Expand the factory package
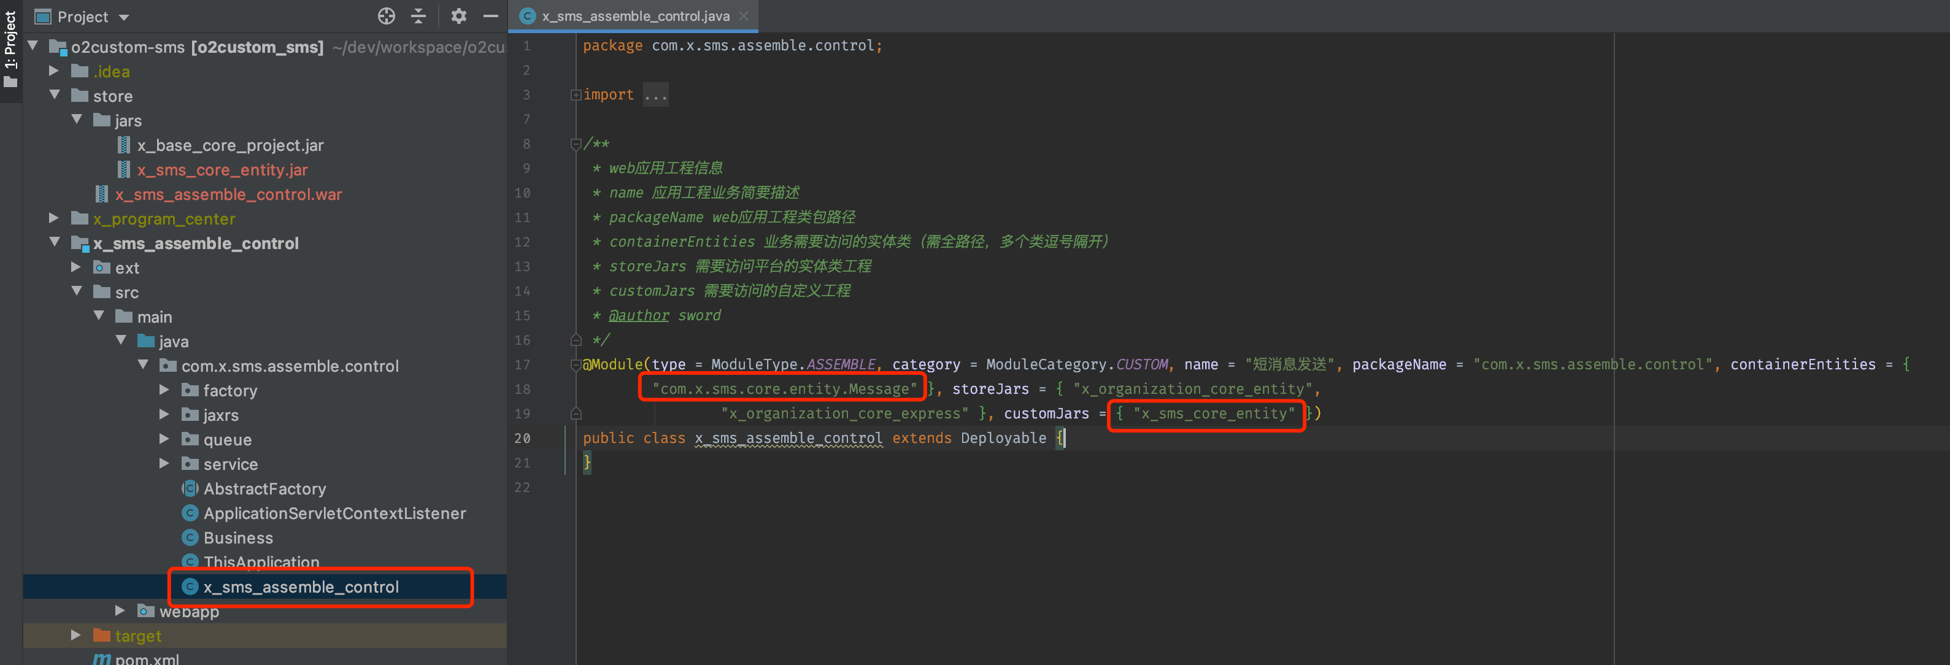The height and width of the screenshot is (665, 1950). (x=164, y=390)
